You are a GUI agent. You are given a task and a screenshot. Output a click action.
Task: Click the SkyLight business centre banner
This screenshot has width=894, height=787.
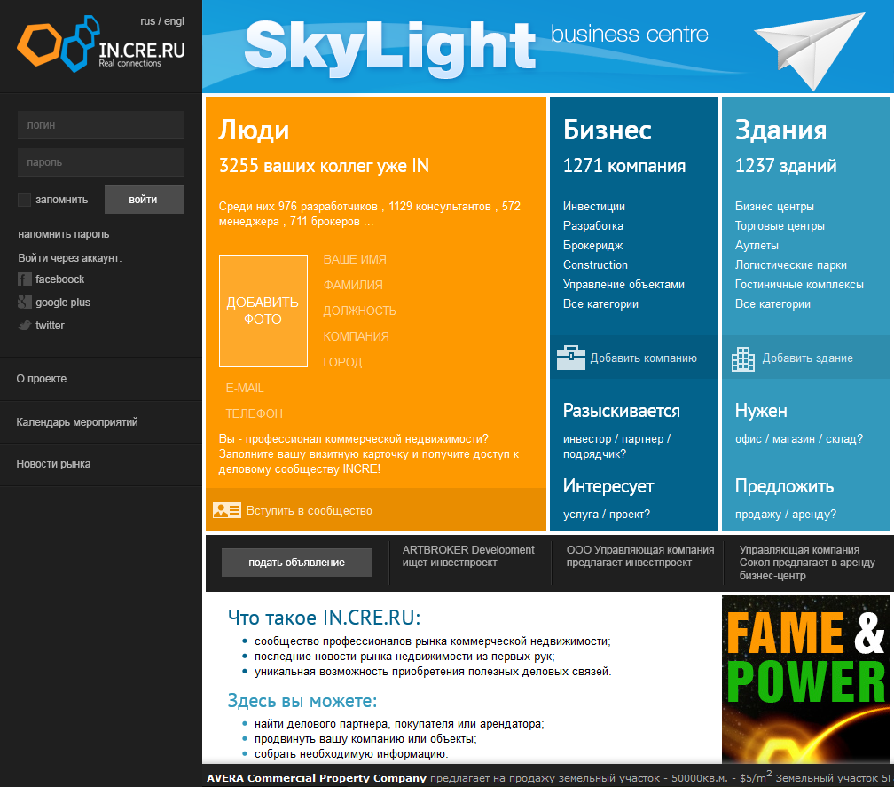coord(548,46)
